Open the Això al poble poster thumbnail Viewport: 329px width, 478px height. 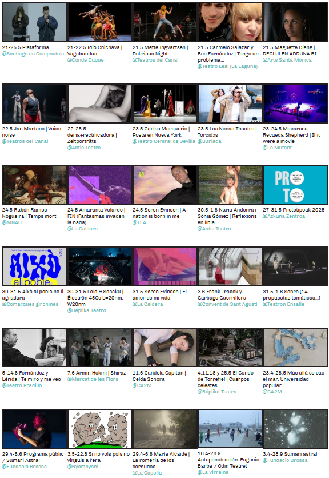(34, 266)
